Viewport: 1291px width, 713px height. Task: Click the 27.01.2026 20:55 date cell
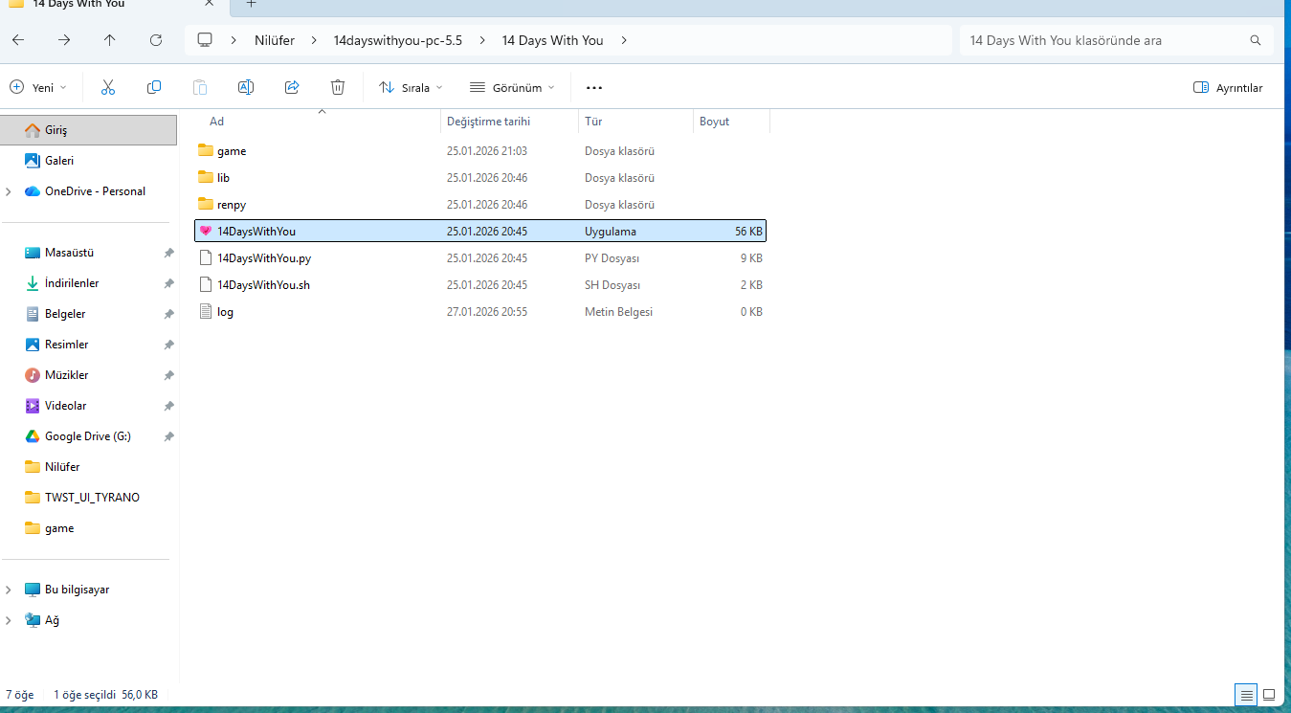[x=487, y=312]
